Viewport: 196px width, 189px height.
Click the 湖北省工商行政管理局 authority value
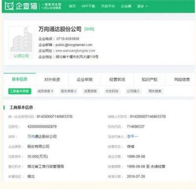coord(46,166)
